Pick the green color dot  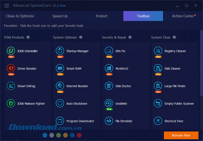tap(58, 135)
